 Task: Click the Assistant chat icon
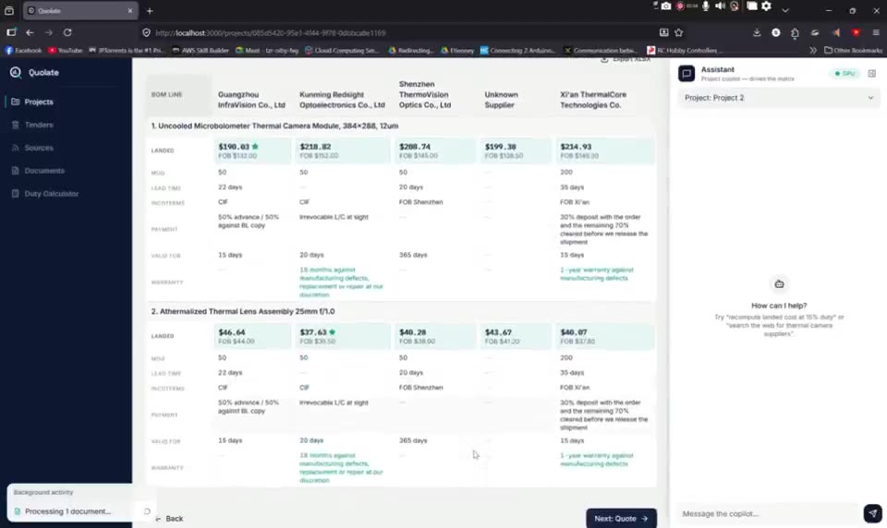pyautogui.click(x=687, y=74)
